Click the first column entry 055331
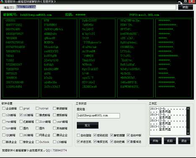 point(10,21)
